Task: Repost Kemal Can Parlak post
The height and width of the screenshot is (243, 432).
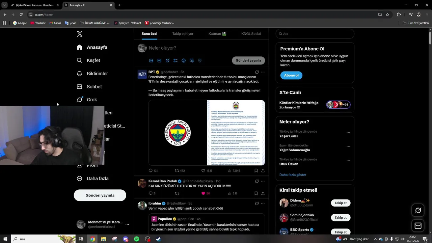Action: click(177, 193)
